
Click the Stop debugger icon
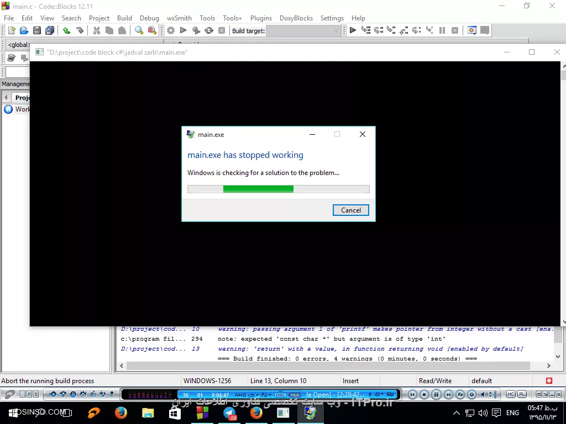[x=455, y=30]
